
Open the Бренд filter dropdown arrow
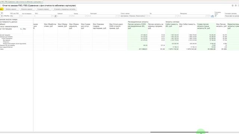(x=86, y=16)
